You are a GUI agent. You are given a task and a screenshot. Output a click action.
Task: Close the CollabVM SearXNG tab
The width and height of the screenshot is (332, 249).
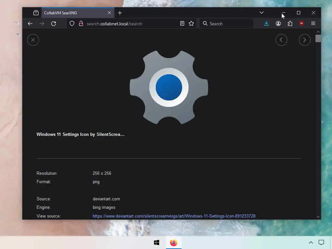click(x=109, y=13)
